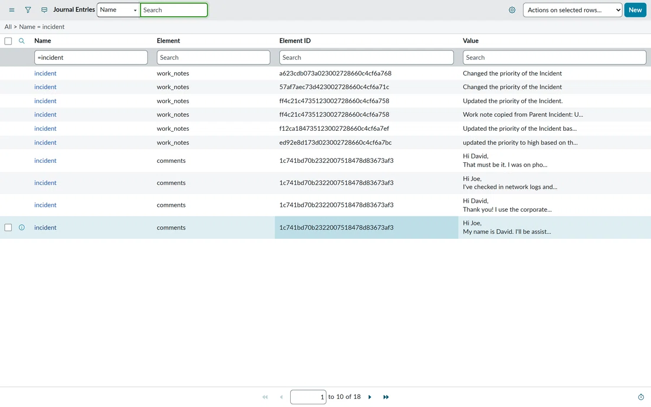The width and height of the screenshot is (651, 407).
Task: Open the list context hamburger menu
Action: coord(12,10)
